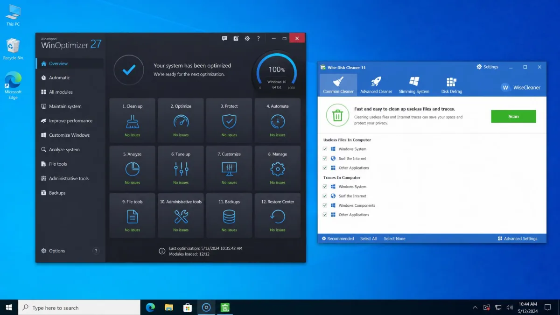Open the Windows Start menu
This screenshot has width=560, height=315.
click(9, 308)
